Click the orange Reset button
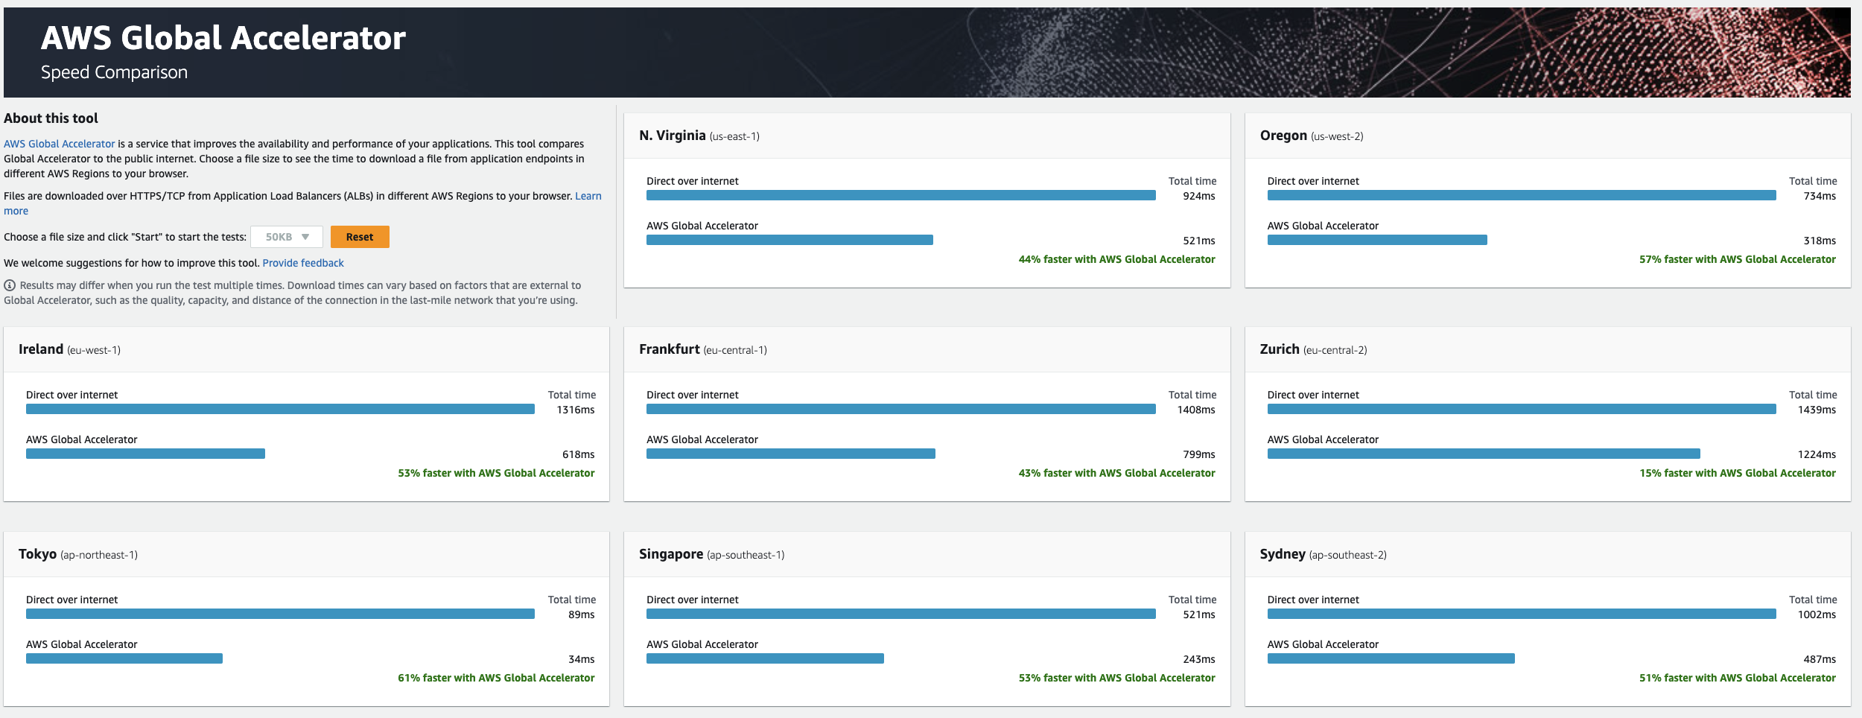Screen dimensions: 1862x718 [360, 237]
